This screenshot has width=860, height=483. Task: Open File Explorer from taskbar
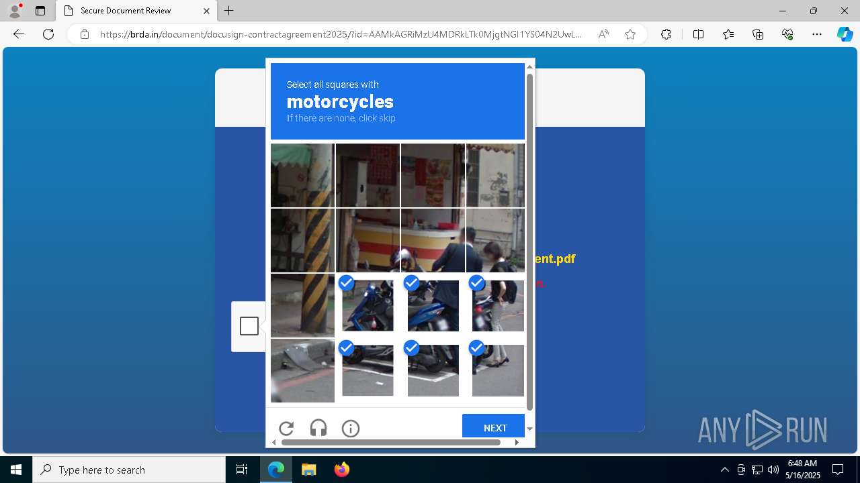point(308,470)
